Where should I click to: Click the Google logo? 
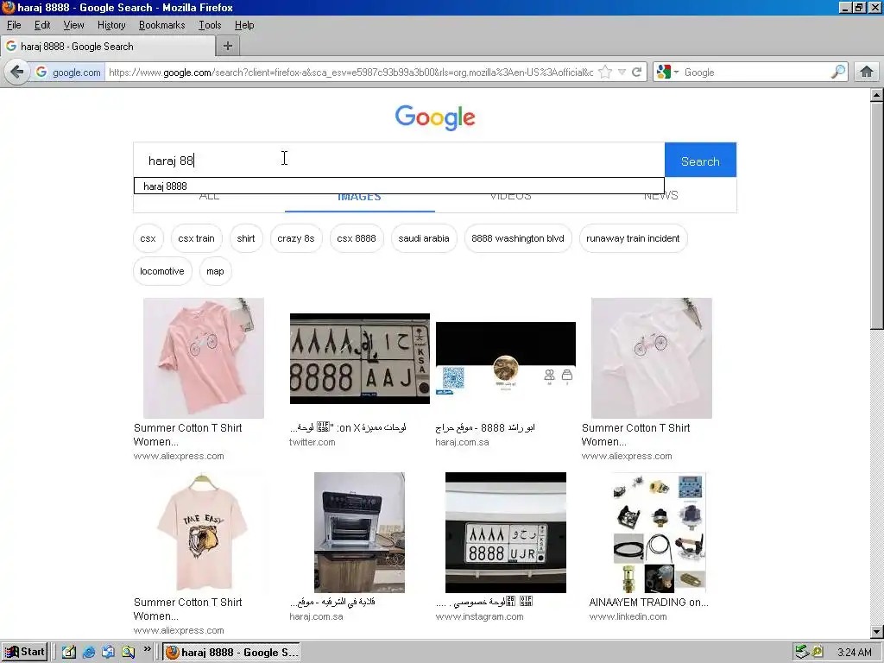click(435, 117)
